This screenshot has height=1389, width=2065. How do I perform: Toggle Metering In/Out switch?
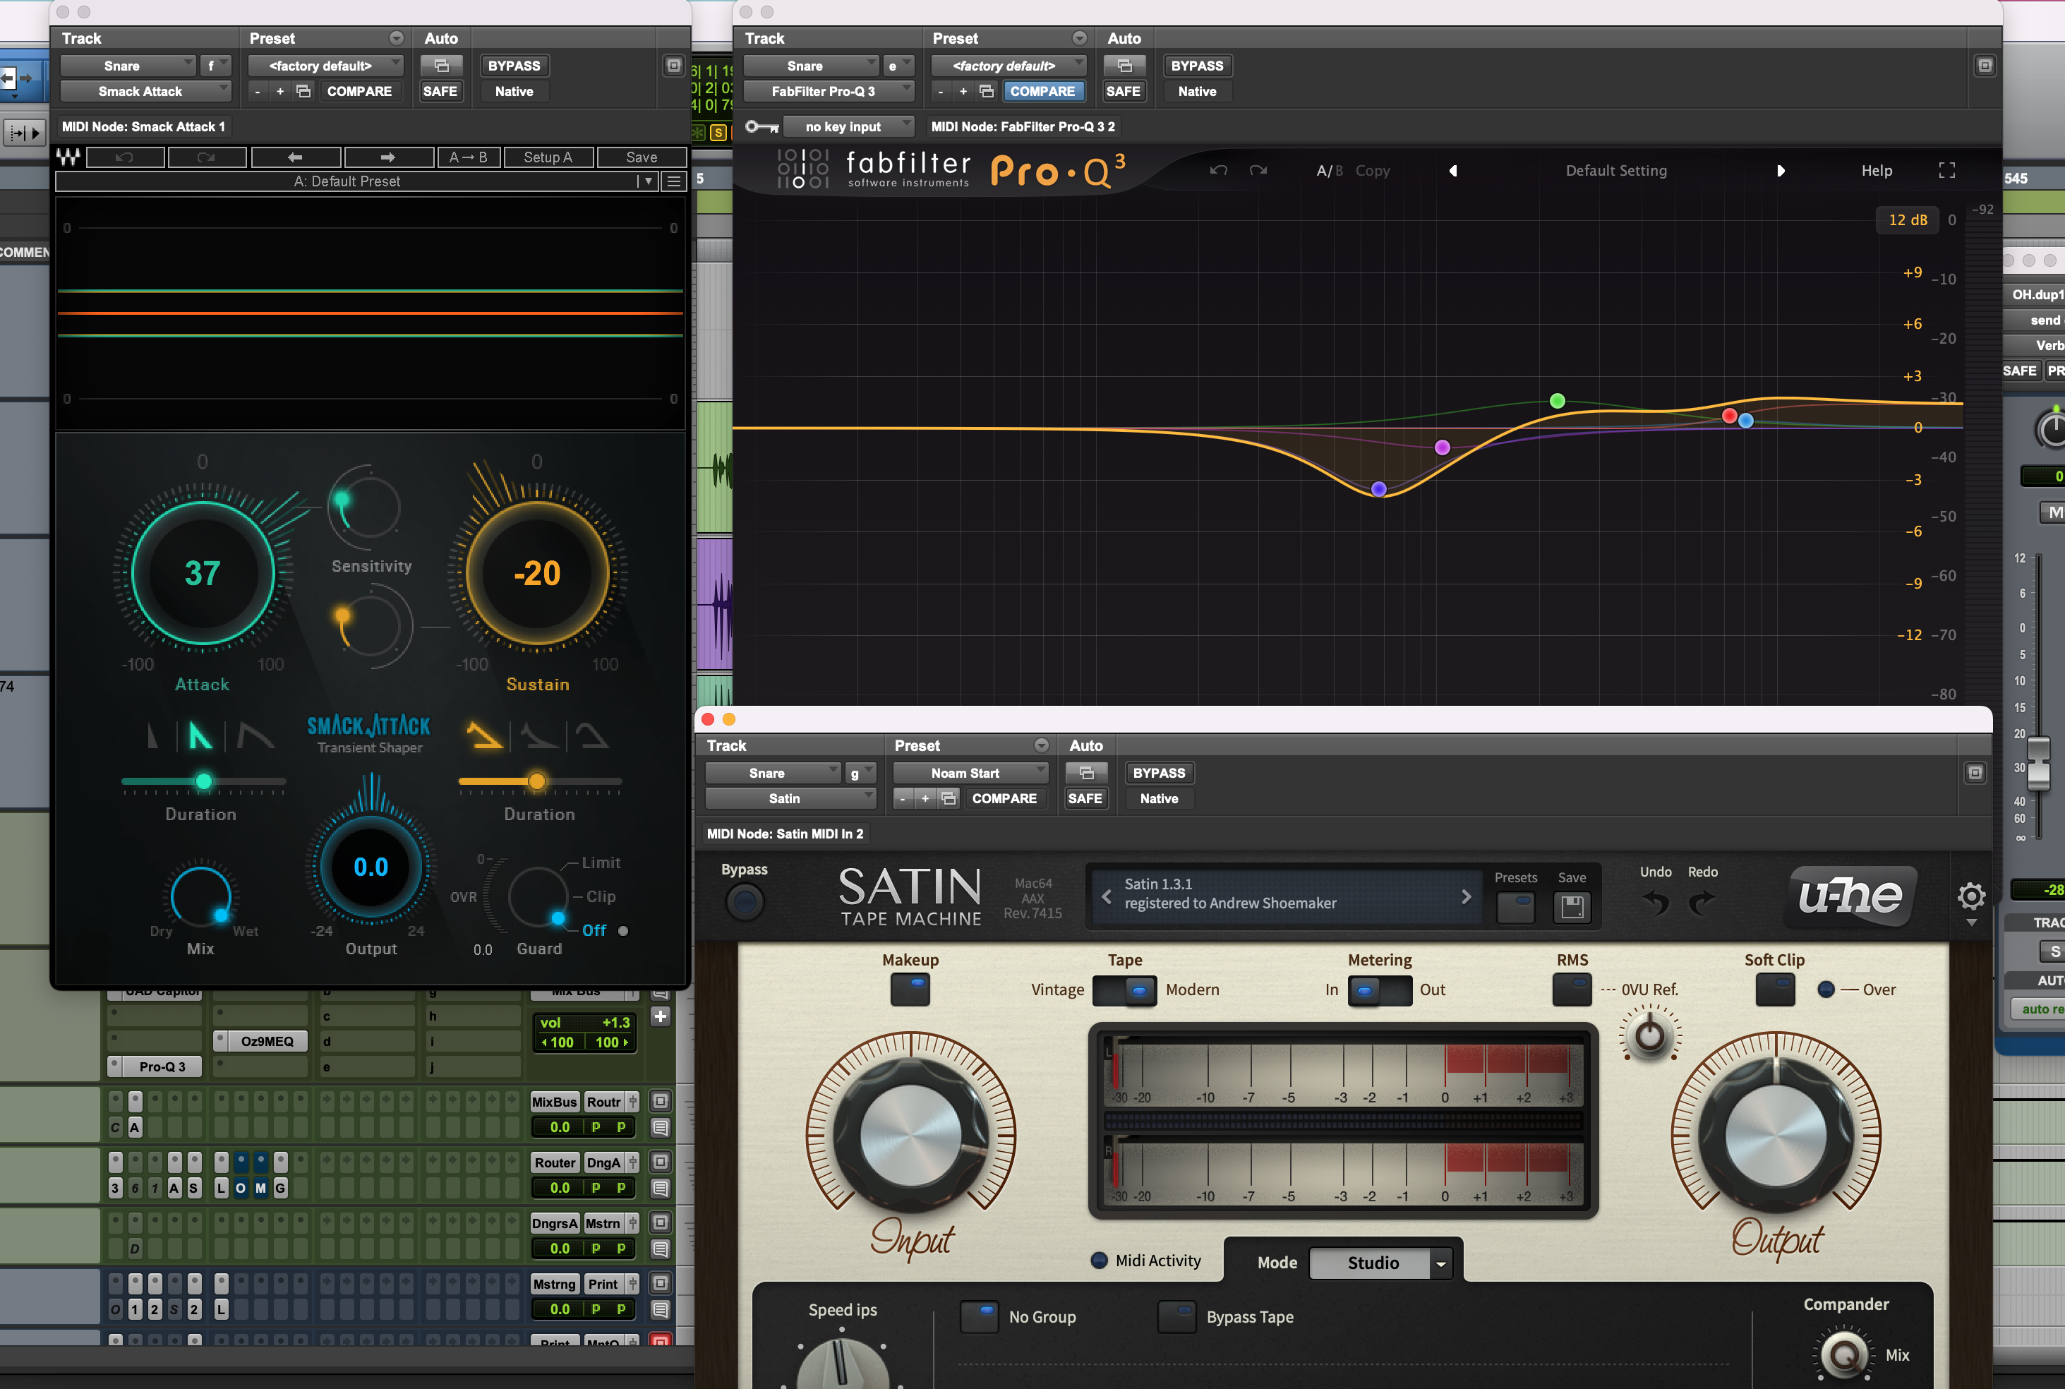pos(1380,990)
